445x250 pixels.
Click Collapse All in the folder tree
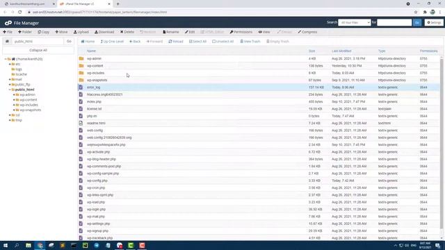pyautogui.click(x=38, y=50)
